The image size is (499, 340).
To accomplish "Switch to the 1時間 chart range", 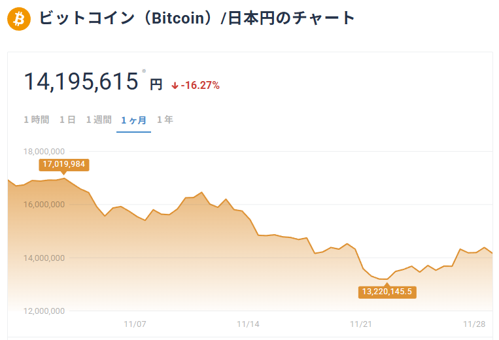I will [x=36, y=120].
